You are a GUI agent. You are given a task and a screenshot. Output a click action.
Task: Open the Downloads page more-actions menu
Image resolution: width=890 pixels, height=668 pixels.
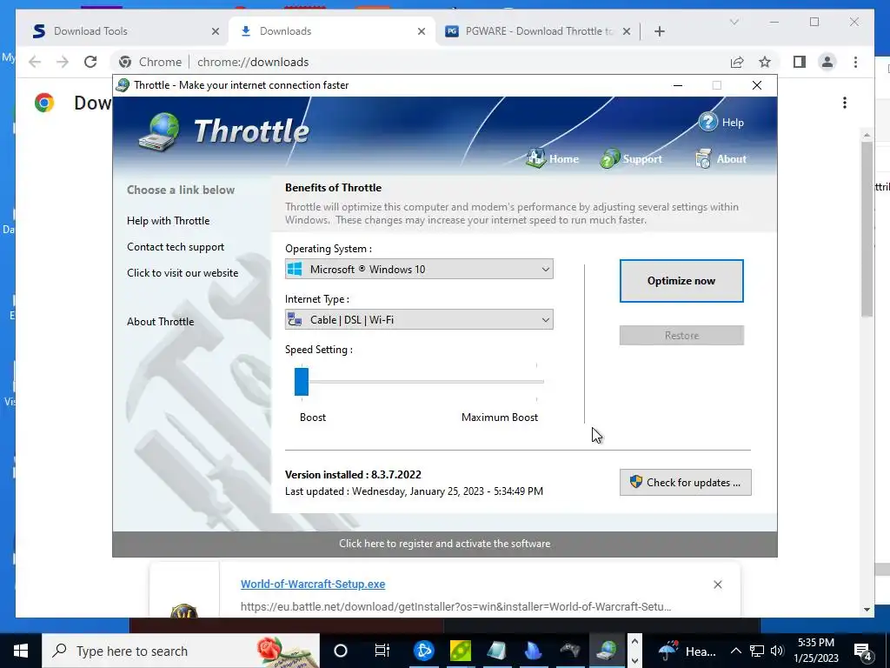(845, 103)
